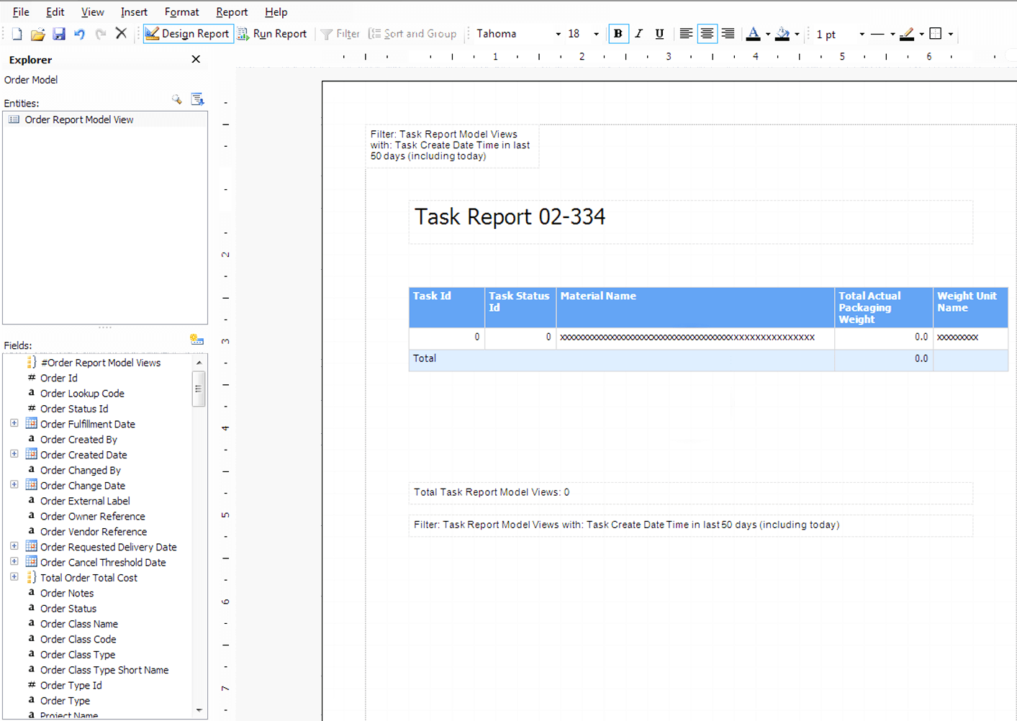
Task: Click the entity search icon in Explorer
Action: [x=177, y=100]
